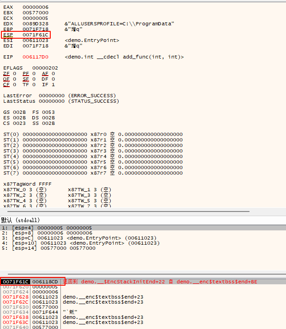Select the EFLAGS value 00000202
The height and width of the screenshot is (329, 286).
[45, 68]
